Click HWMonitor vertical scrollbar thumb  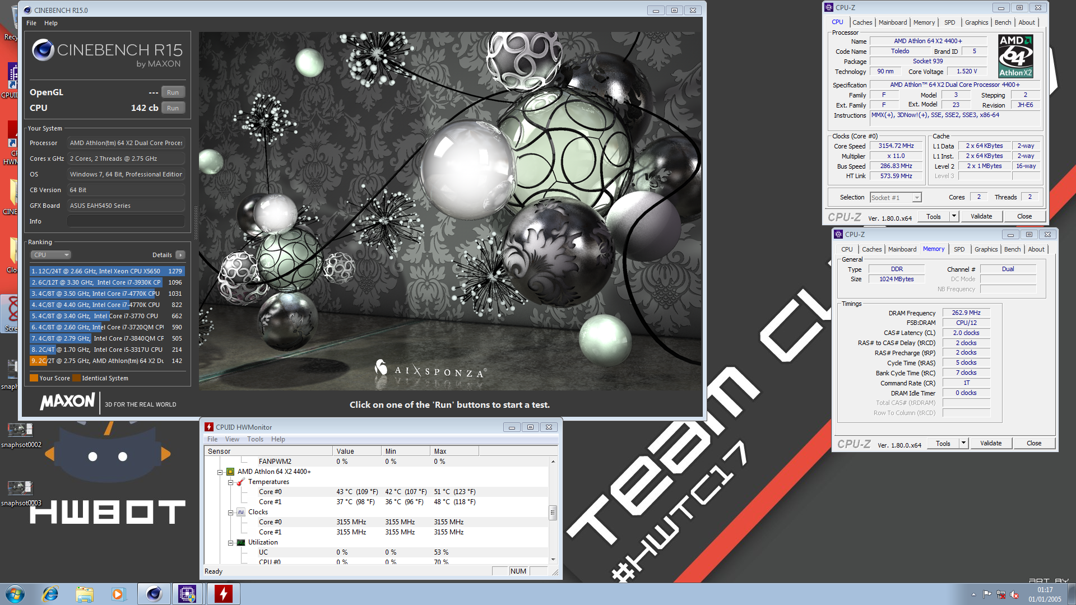click(553, 512)
